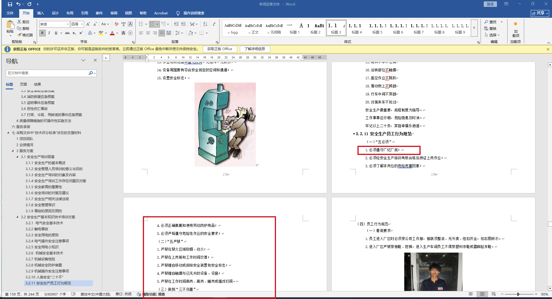Apply strikethrough with the abc icon
The width and height of the screenshot is (552, 299).
tap(67, 33)
